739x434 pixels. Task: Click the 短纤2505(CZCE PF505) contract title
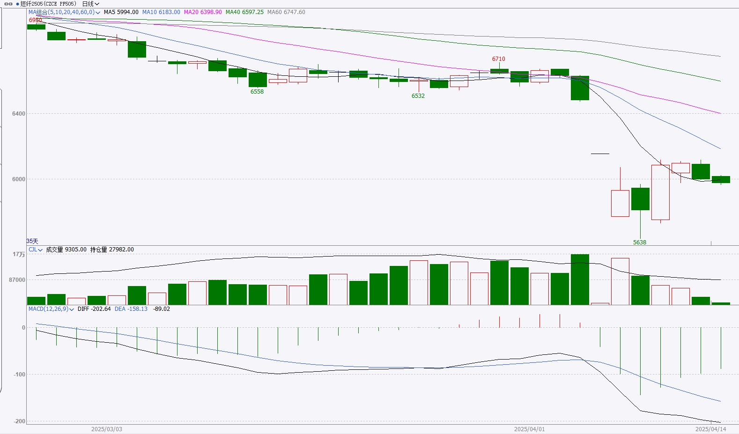pos(48,4)
